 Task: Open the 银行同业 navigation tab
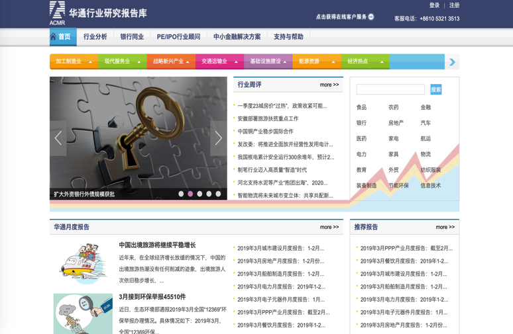[132, 36]
